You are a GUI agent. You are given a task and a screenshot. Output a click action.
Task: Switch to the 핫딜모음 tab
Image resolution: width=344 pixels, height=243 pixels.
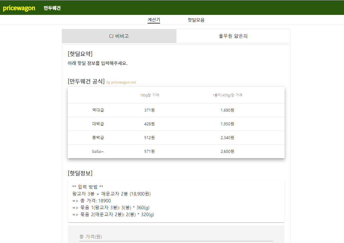[x=196, y=20]
